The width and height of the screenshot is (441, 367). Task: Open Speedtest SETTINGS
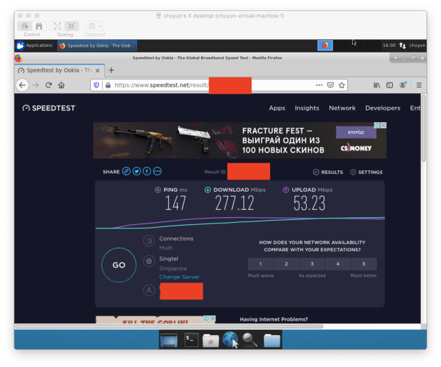click(x=366, y=172)
